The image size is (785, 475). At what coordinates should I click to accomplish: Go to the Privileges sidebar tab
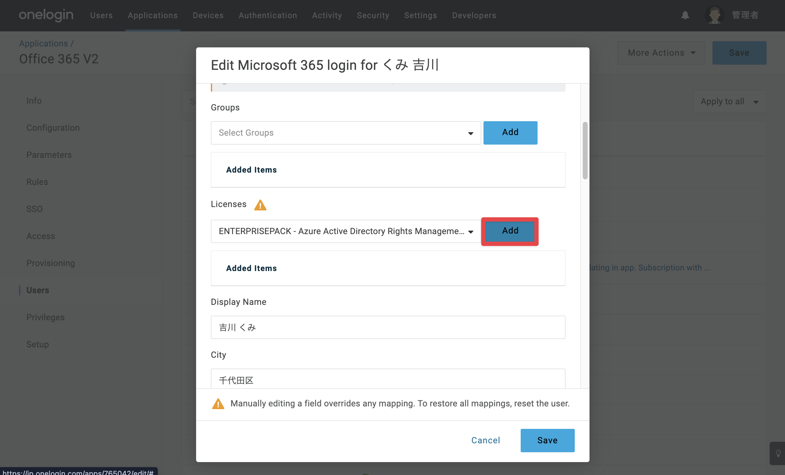point(45,317)
